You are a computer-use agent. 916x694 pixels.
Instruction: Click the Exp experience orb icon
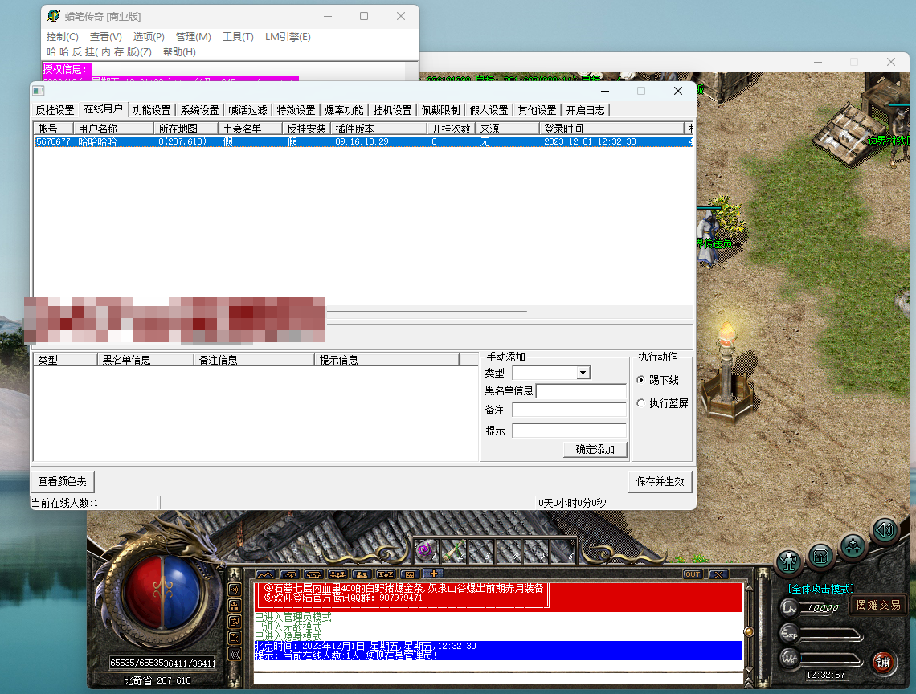pyautogui.click(x=789, y=633)
